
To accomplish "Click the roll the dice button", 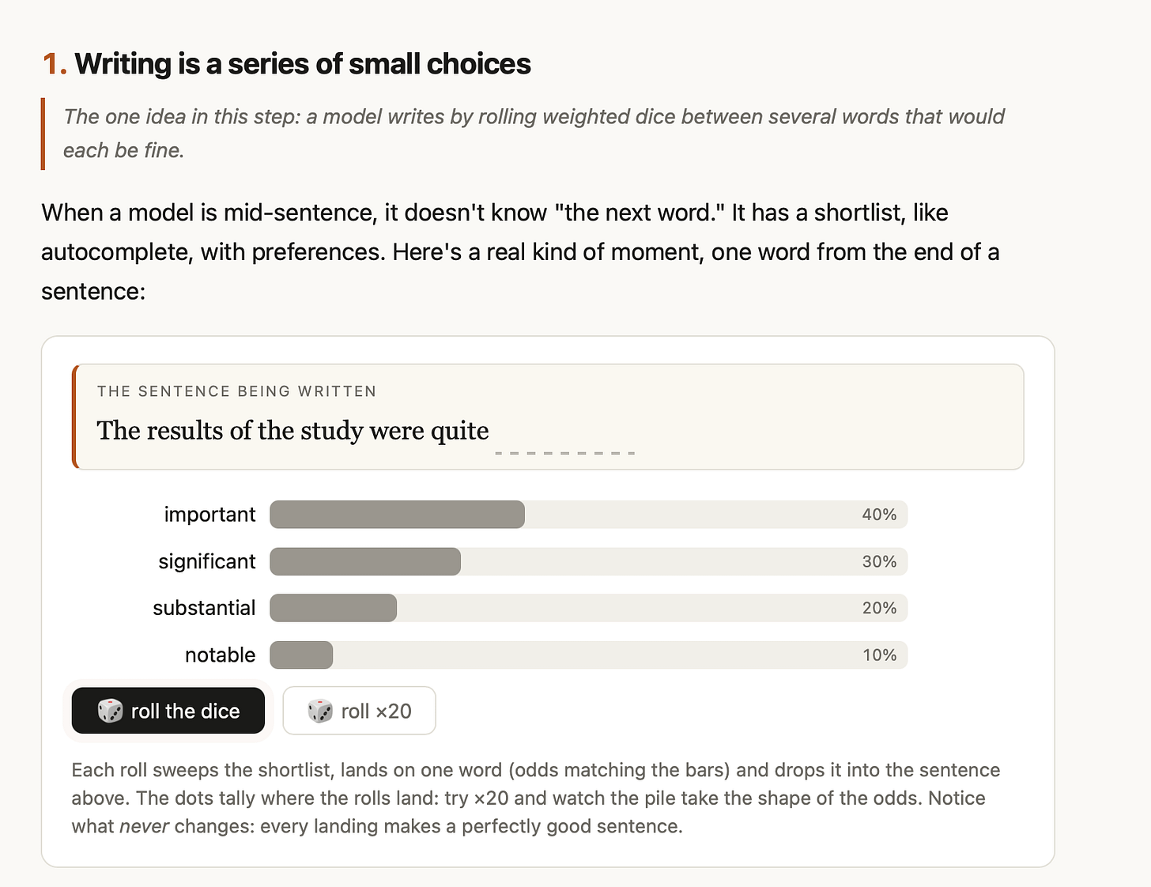I will [168, 711].
